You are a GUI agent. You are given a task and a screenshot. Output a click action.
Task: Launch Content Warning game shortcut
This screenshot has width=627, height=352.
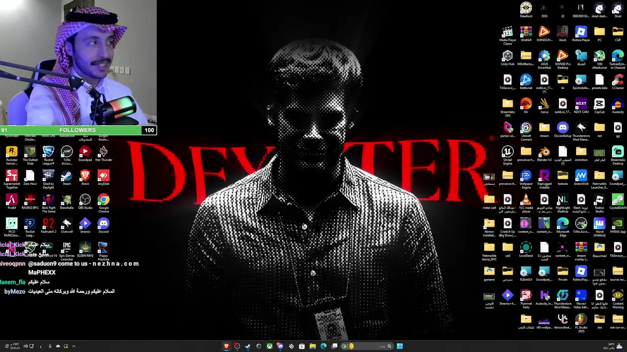click(618, 299)
